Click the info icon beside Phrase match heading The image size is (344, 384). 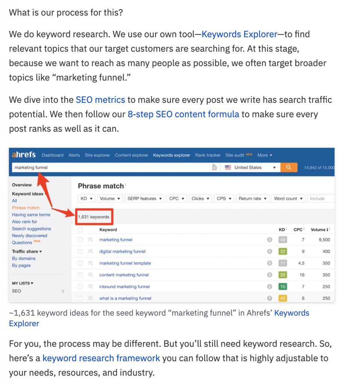(x=126, y=184)
